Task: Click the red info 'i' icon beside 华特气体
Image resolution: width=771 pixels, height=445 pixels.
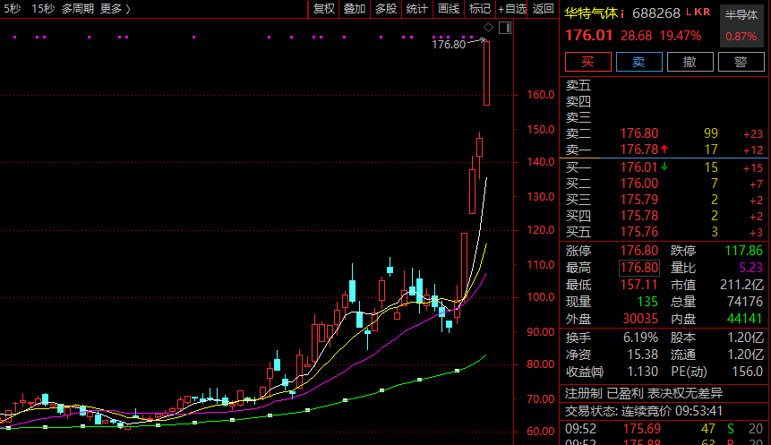Action: pyautogui.click(x=622, y=14)
